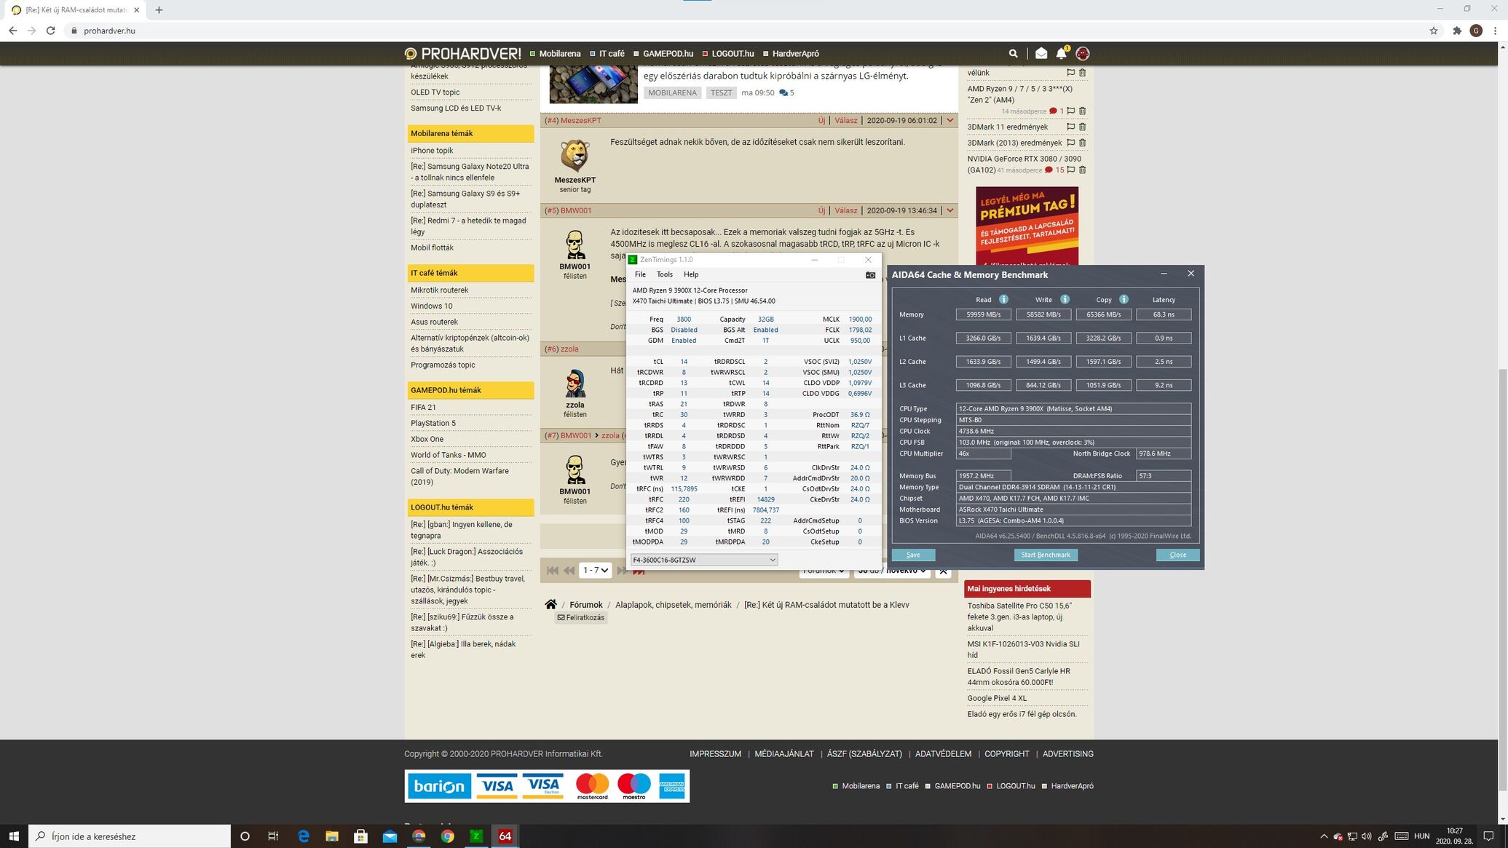The height and width of the screenshot is (848, 1508).
Task: Go to LOGOUT.hu in top navigation
Action: coord(733,53)
